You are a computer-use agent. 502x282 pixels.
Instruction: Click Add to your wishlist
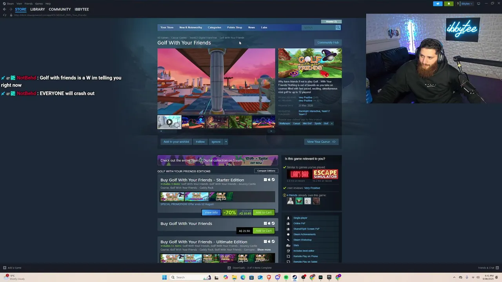176,142
